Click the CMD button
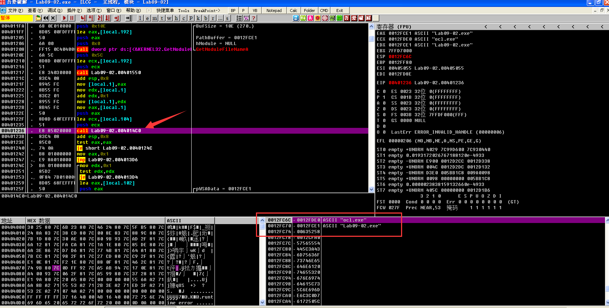 pyautogui.click(x=324, y=11)
